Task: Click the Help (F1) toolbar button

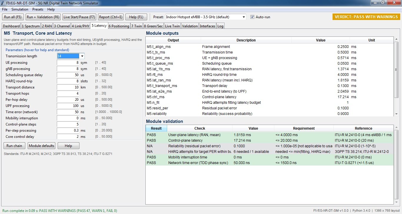Action: point(136,17)
